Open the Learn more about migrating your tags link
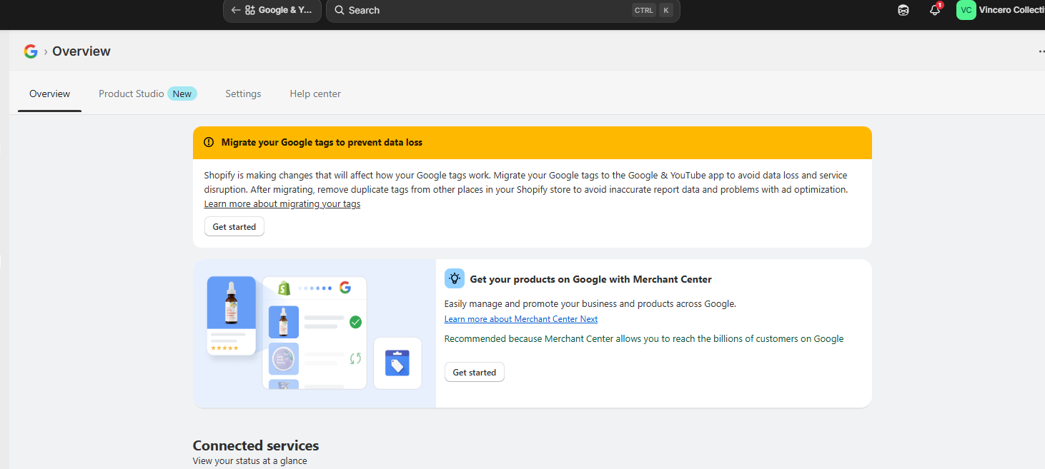 [x=282, y=204]
